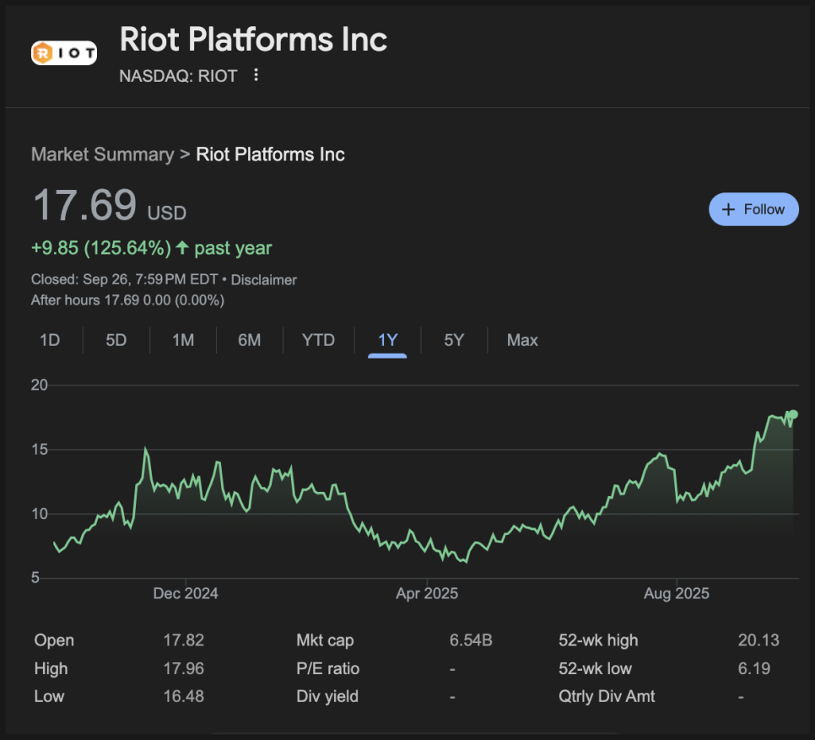
Task: Click the Aug 2025 axis label
Action: pos(677,593)
